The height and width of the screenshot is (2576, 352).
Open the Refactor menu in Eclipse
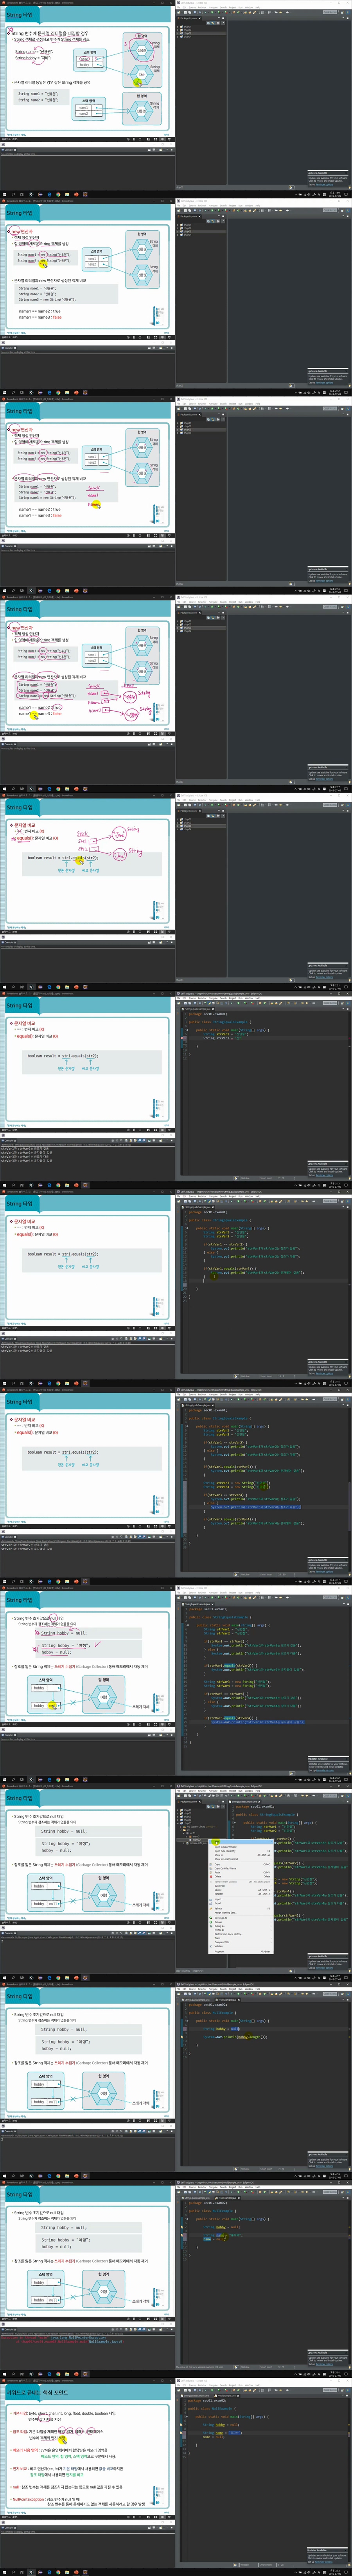tap(202, 1790)
